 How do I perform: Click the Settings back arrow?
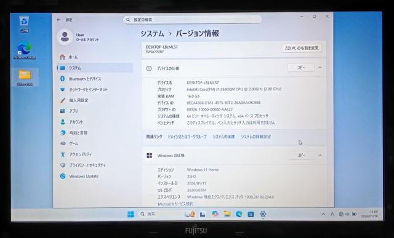click(58, 20)
